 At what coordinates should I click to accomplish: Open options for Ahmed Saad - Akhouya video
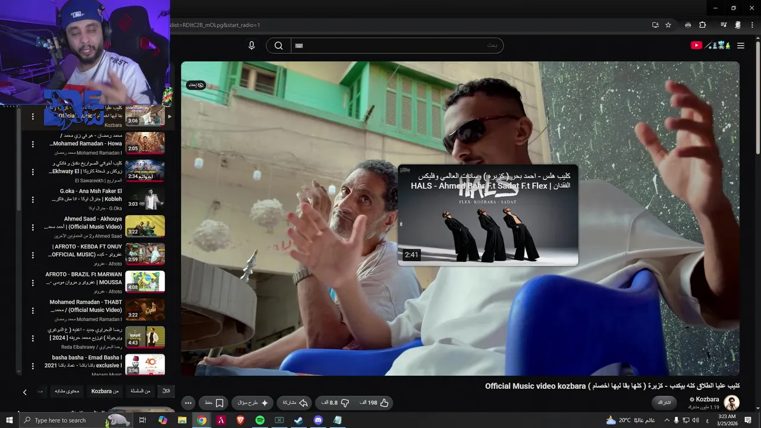33,226
